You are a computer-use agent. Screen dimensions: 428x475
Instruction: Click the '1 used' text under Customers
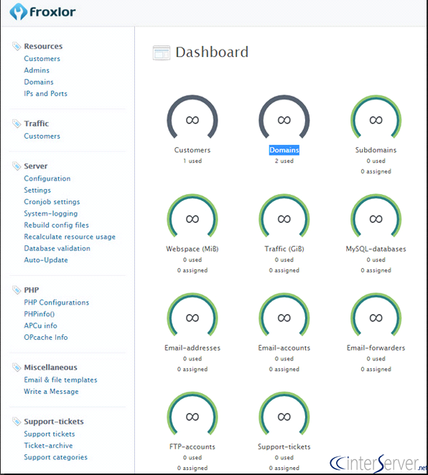click(x=192, y=161)
